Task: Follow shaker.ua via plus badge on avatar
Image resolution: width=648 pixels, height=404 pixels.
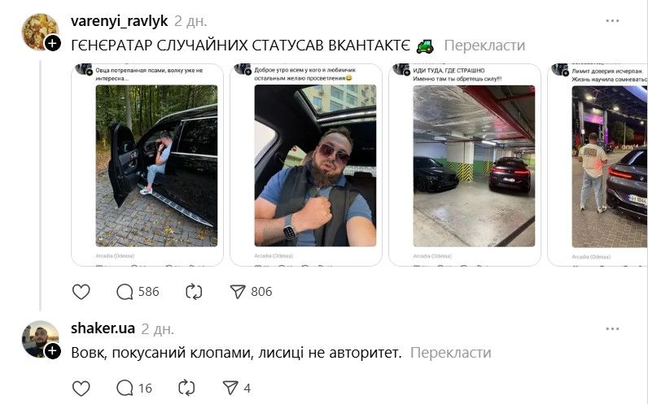Action: tap(52, 351)
